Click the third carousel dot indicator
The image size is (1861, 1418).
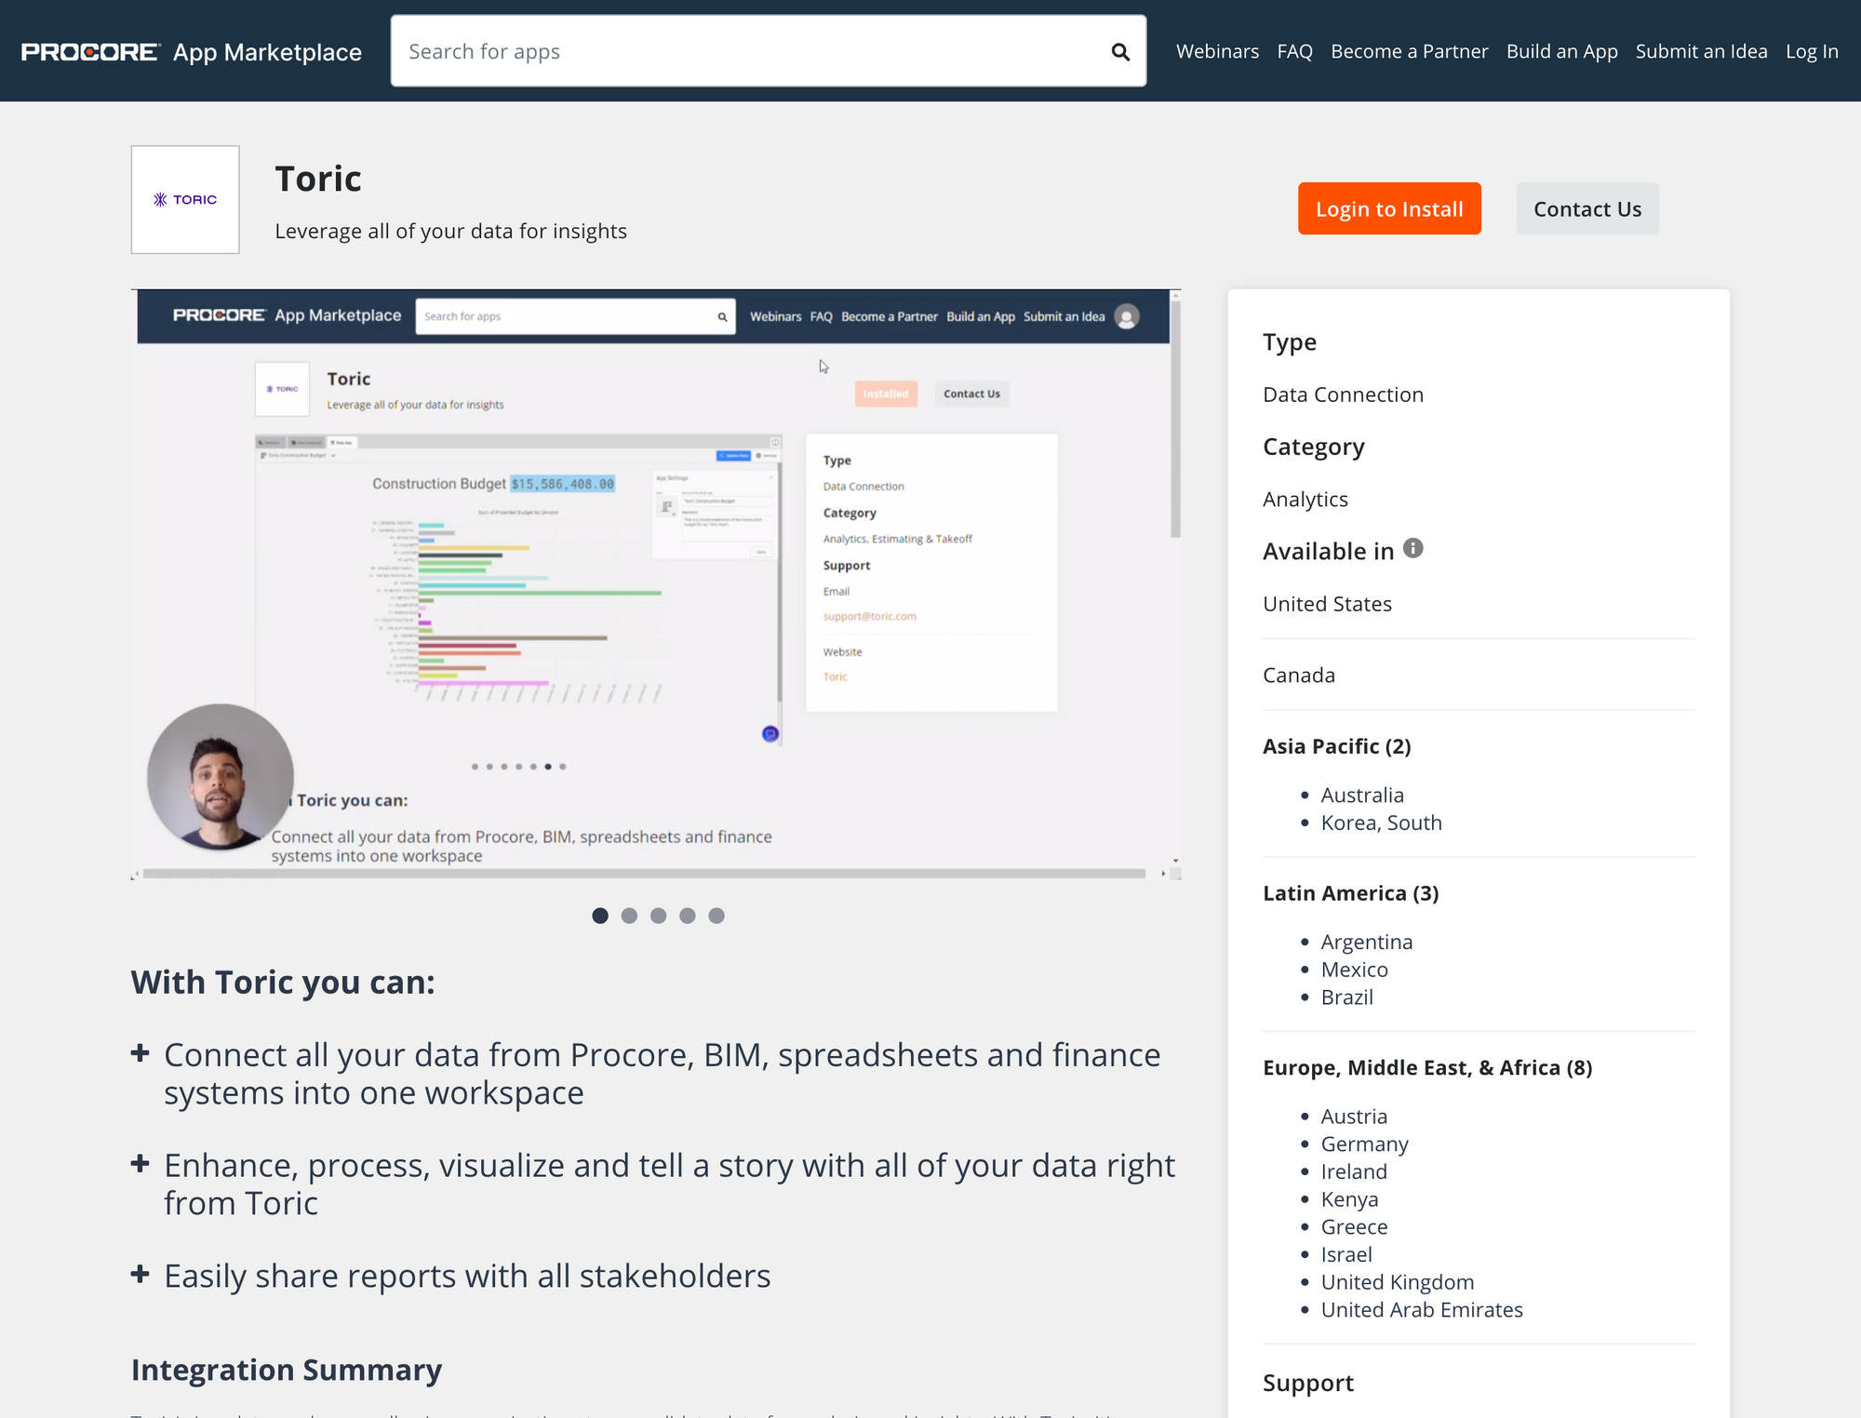[658, 916]
